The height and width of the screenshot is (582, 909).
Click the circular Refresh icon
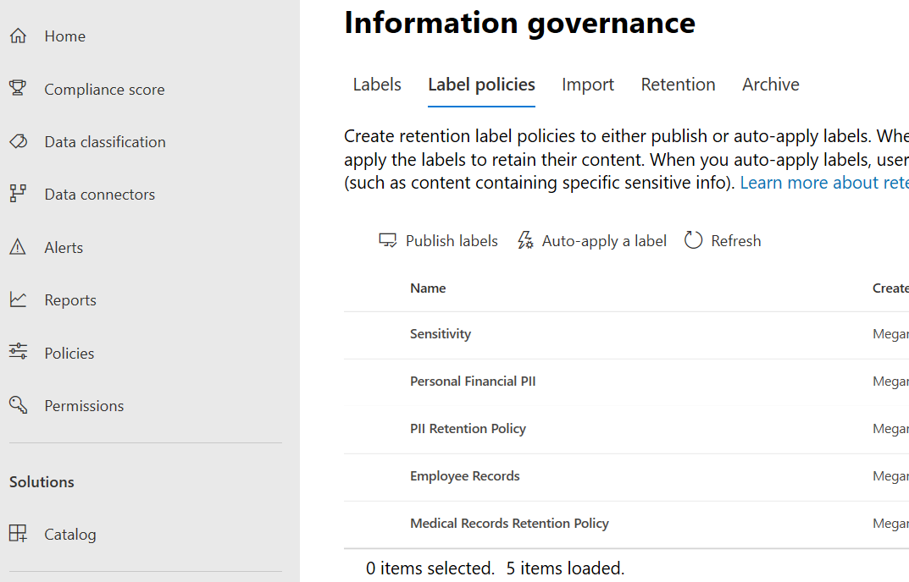click(693, 239)
